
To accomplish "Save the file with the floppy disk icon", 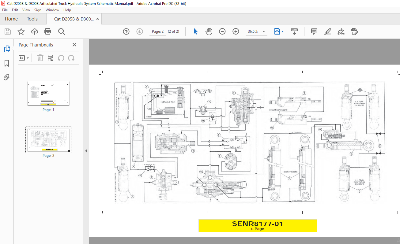I will pos(8,31).
